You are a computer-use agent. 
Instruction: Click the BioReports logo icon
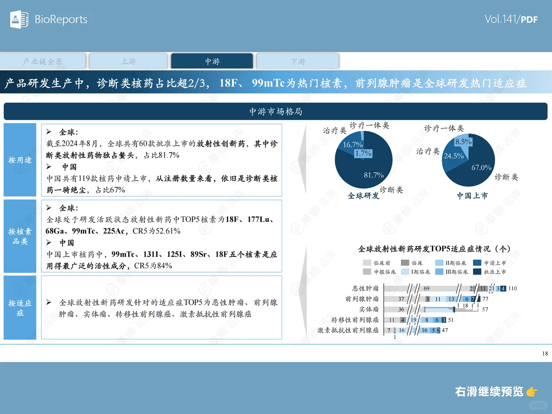[19, 19]
